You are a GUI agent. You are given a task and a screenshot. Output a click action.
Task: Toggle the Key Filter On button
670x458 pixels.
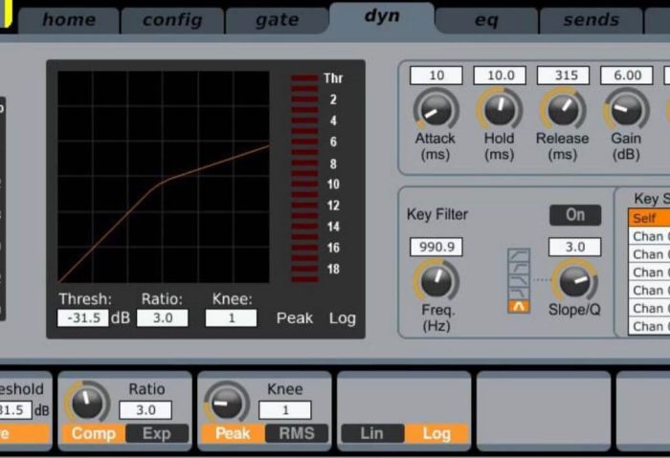coord(575,215)
